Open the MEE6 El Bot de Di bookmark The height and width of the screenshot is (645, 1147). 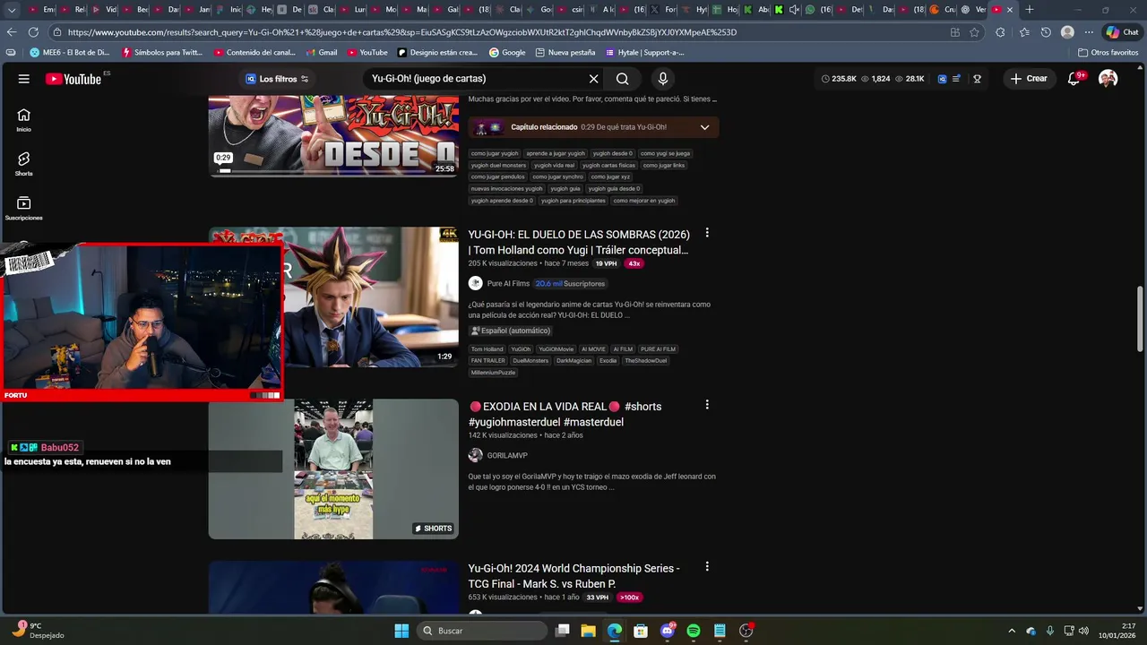pyautogui.click(x=69, y=53)
